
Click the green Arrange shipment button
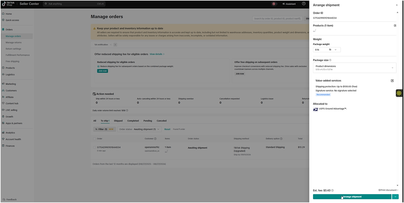352,197
